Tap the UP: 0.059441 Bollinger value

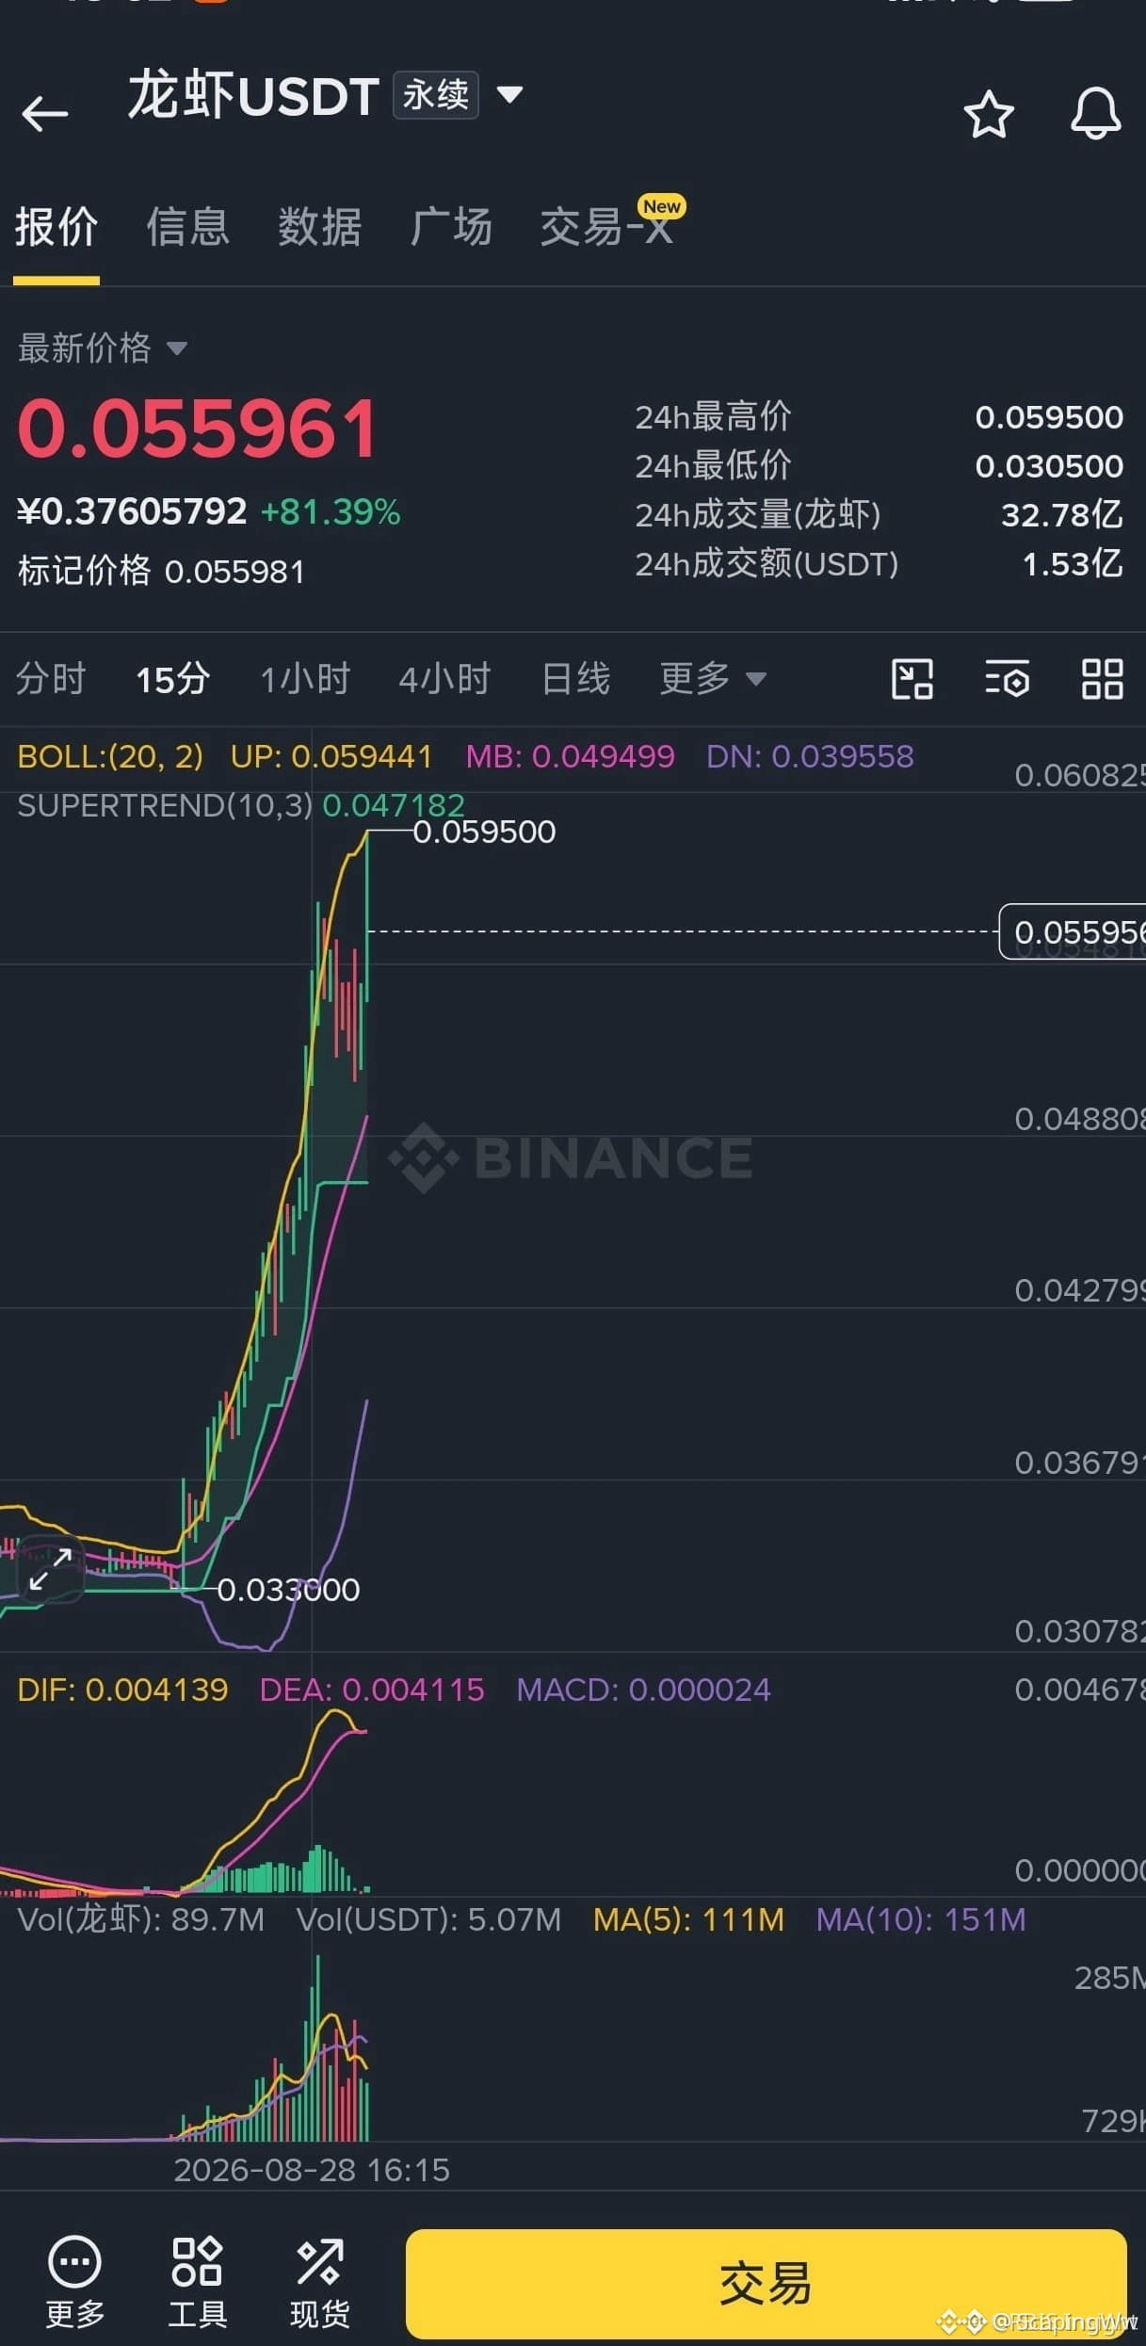pyautogui.click(x=331, y=756)
